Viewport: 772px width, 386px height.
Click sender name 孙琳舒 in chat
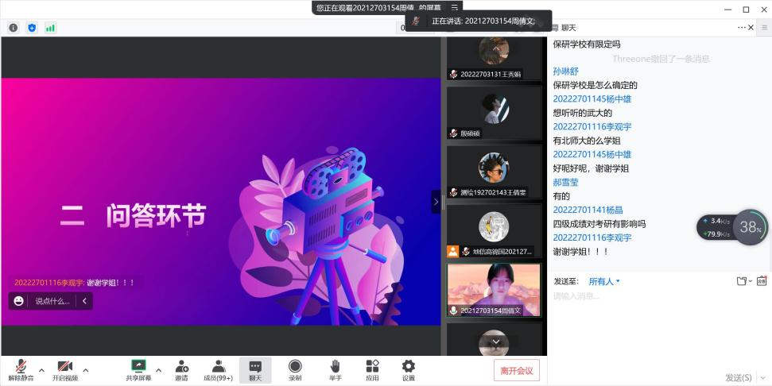click(566, 71)
